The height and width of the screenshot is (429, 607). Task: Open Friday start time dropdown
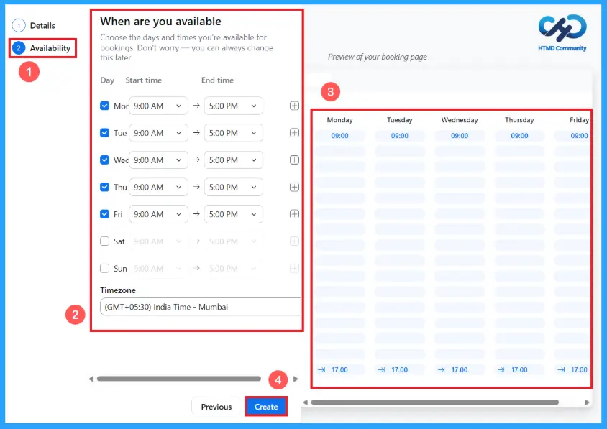click(x=158, y=214)
